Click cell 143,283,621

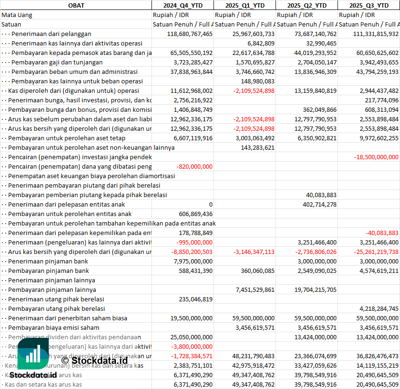258,147
